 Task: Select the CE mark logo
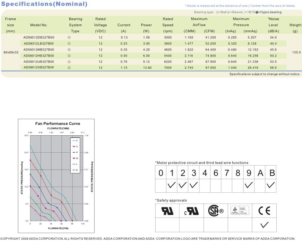pos(264,211)
